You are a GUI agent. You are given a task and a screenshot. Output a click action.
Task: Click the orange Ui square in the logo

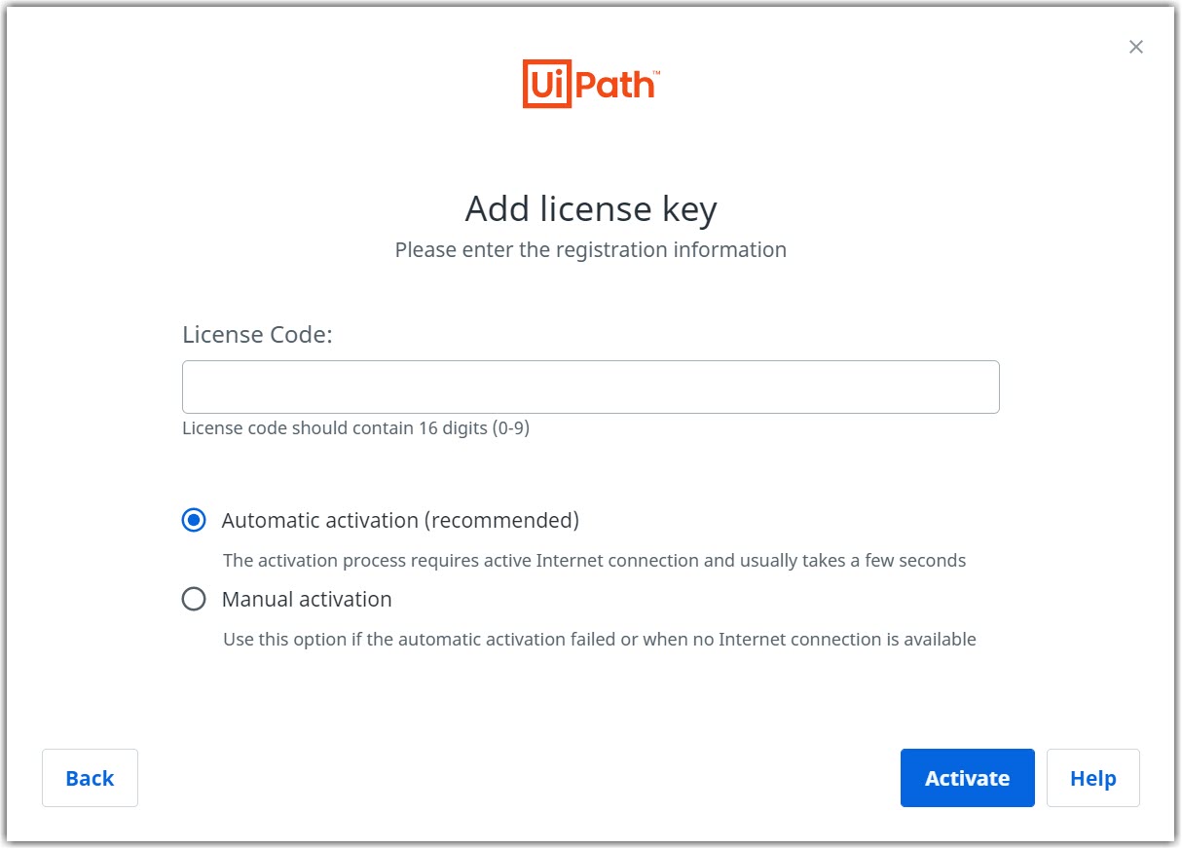pyautogui.click(x=545, y=86)
